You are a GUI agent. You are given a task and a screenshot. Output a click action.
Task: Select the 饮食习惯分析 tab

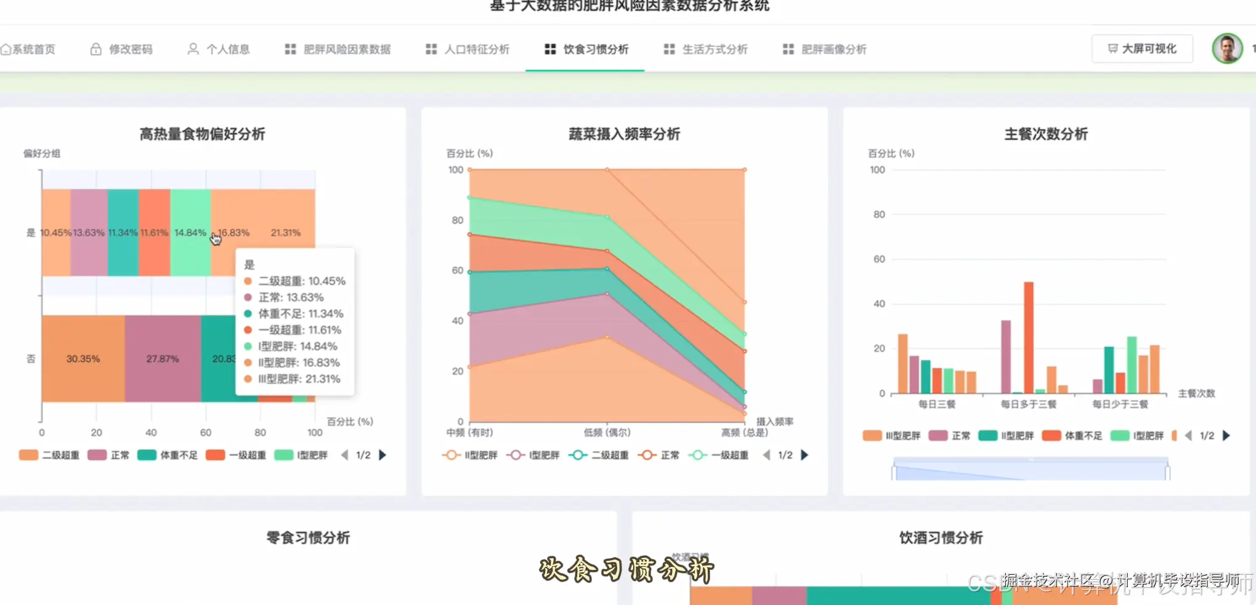click(x=586, y=49)
